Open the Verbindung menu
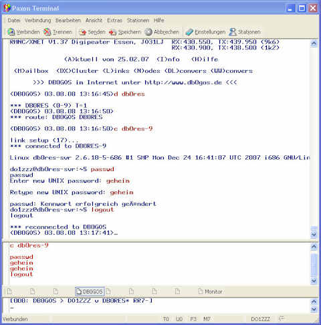This screenshot has height=325, width=321. pyautogui.click(x=37, y=20)
